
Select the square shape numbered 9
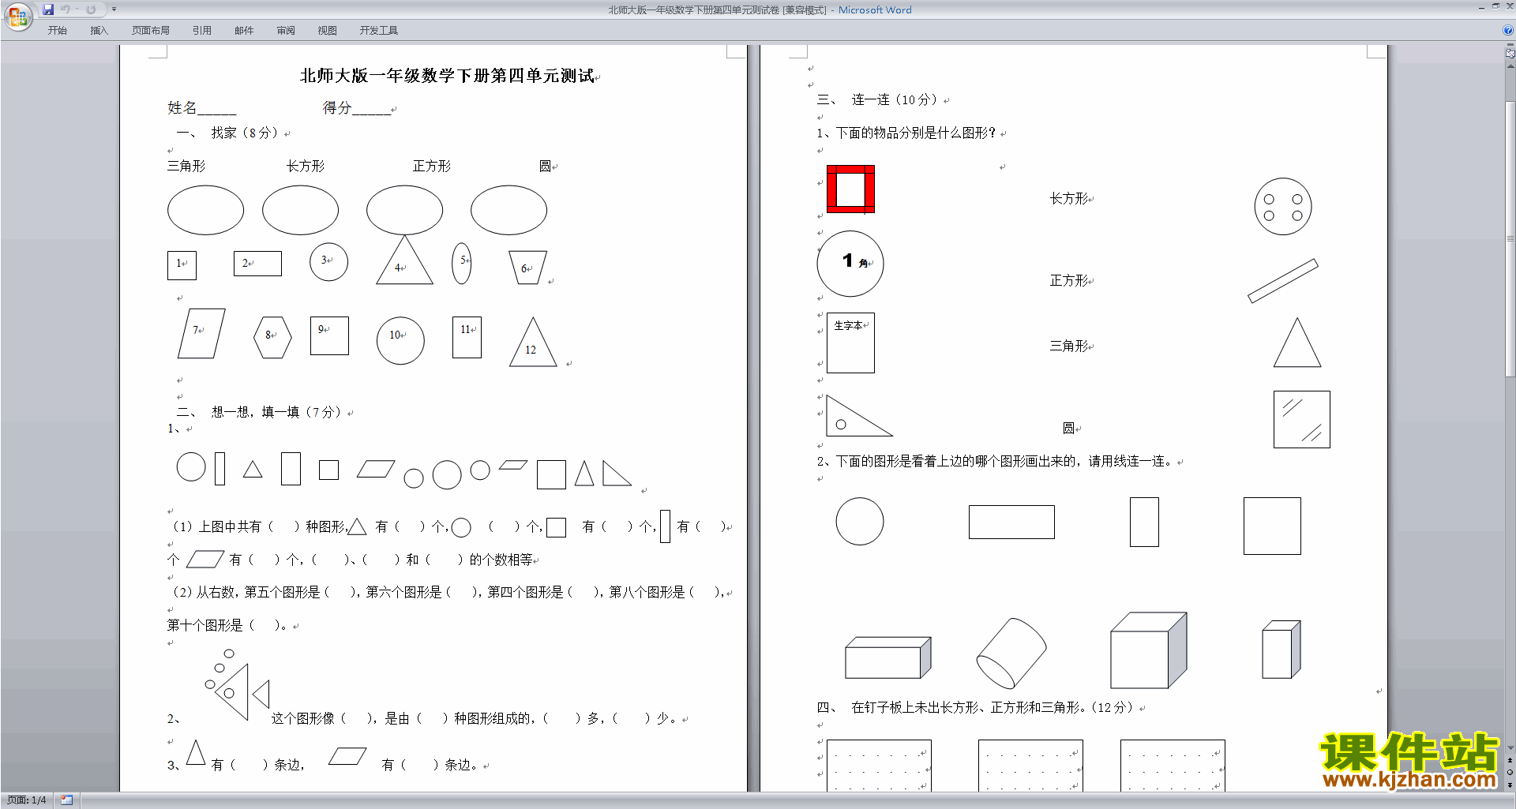329,335
